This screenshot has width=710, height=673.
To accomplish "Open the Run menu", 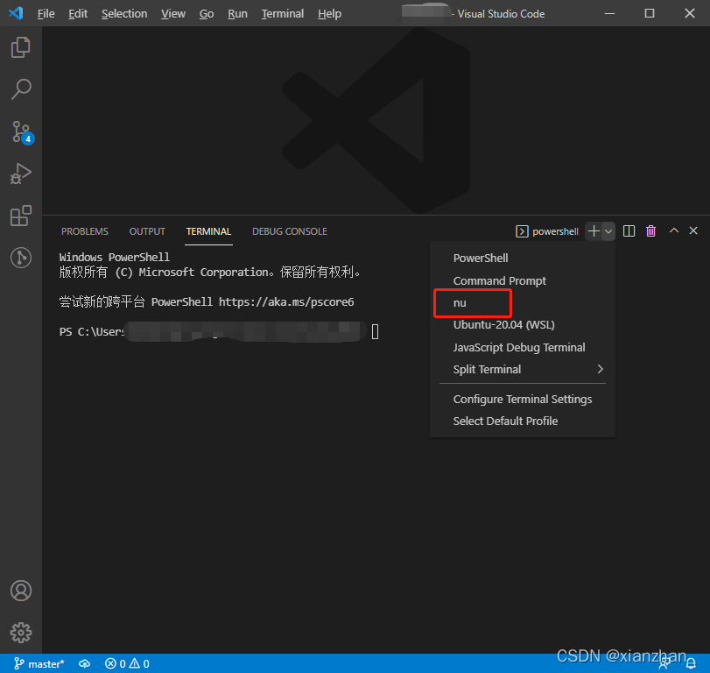I will (237, 14).
